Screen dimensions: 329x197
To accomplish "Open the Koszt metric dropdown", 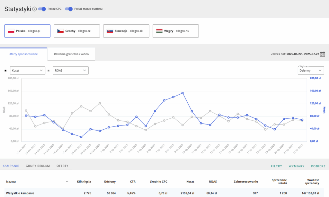I will [27, 70].
